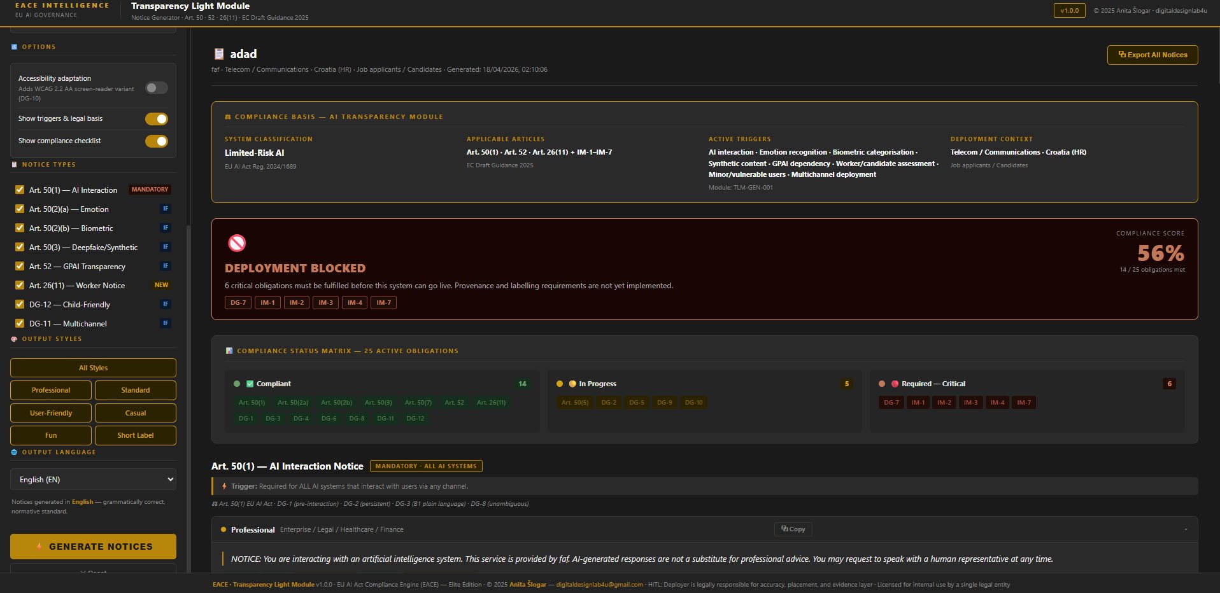Click the EACE INTELLIGENCE logo in the header
This screenshot has width=1220, height=593.
(62, 9)
